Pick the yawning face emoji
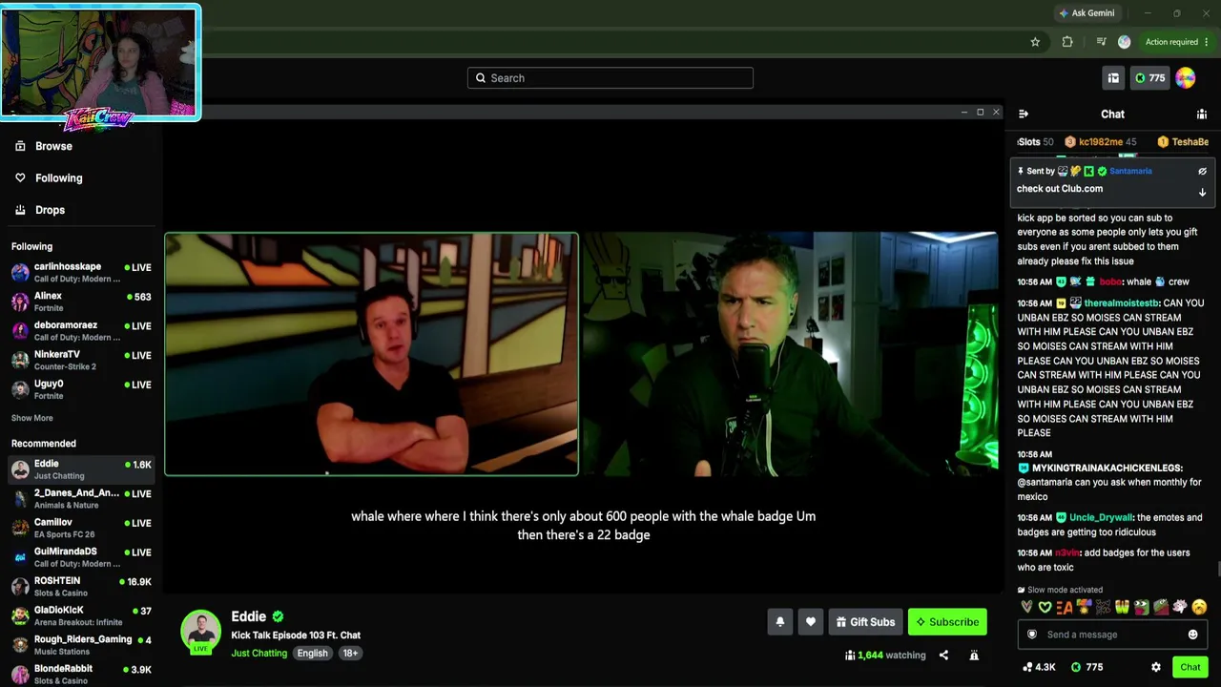The image size is (1221, 687). point(1199,607)
